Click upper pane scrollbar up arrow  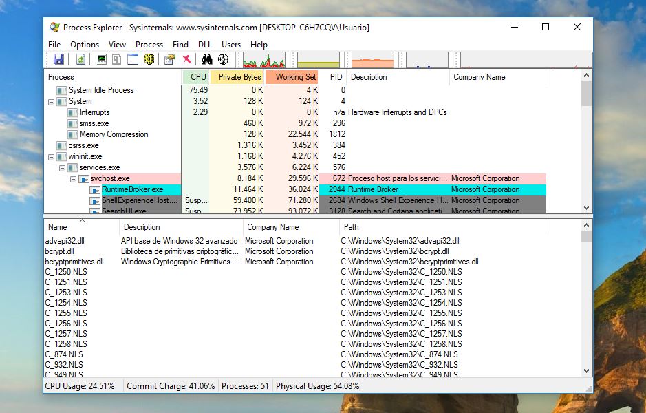tap(586, 76)
